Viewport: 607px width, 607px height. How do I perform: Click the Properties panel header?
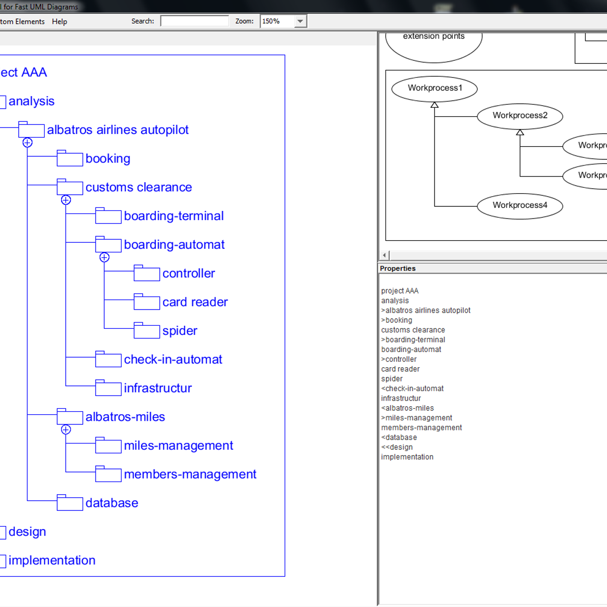coord(493,268)
